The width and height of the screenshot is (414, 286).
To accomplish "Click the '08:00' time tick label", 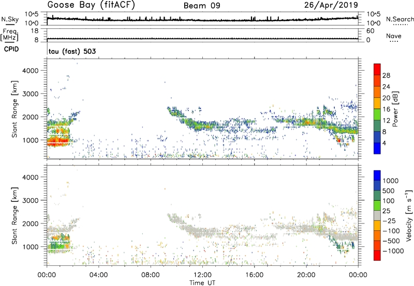I will pos(151,275).
